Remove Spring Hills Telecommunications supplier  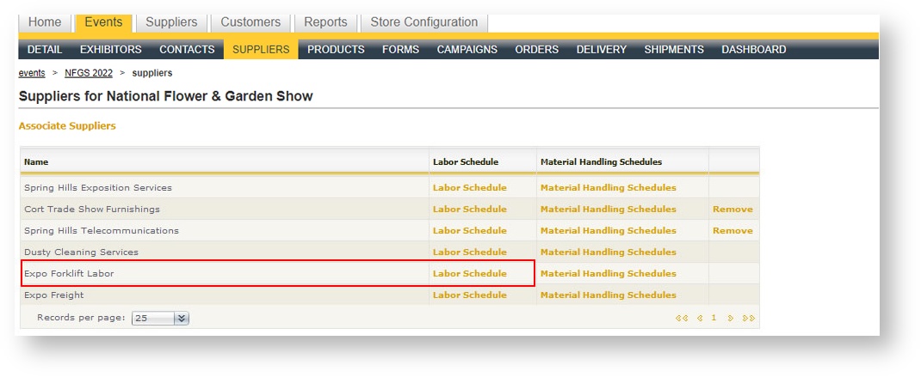(732, 231)
